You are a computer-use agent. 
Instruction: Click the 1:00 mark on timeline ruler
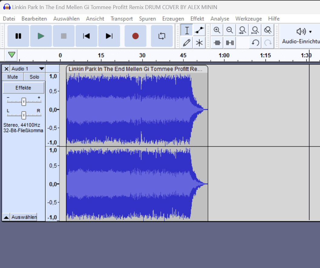[224, 55]
